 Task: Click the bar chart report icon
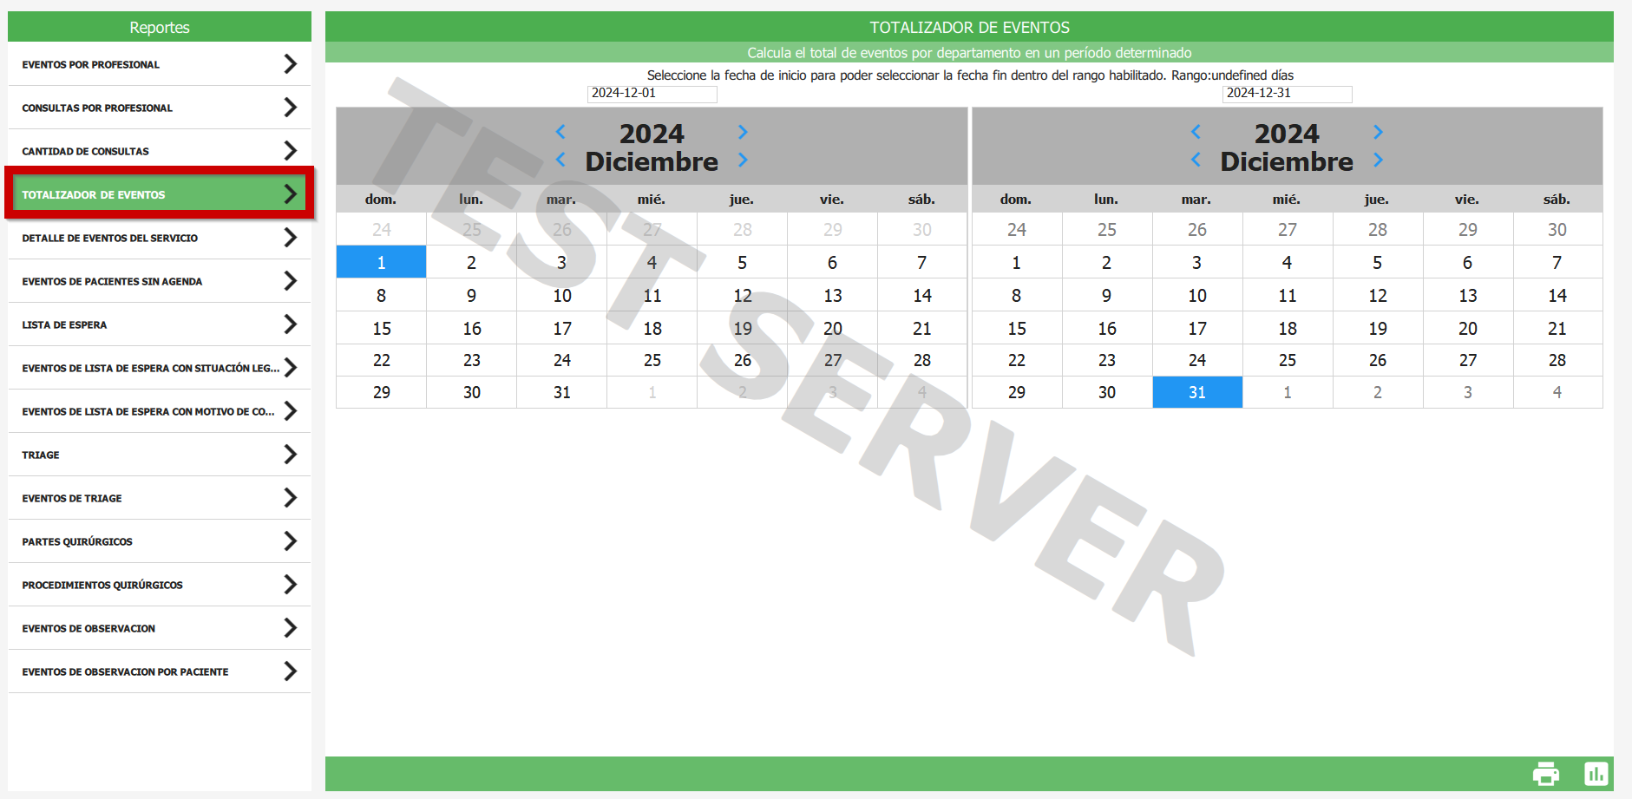tap(1596, 773)
